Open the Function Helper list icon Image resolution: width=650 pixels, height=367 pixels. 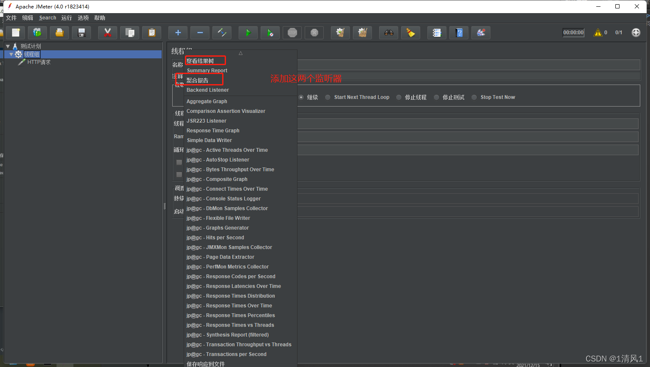437,33
